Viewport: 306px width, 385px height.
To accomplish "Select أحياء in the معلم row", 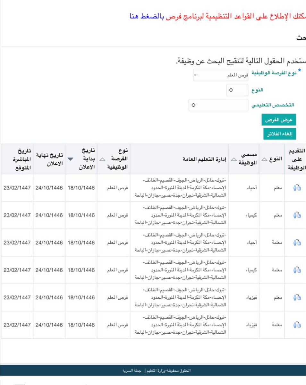I will [x=252, y=188].
